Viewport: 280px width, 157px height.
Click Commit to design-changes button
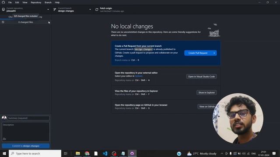click(x=26, y=146)
